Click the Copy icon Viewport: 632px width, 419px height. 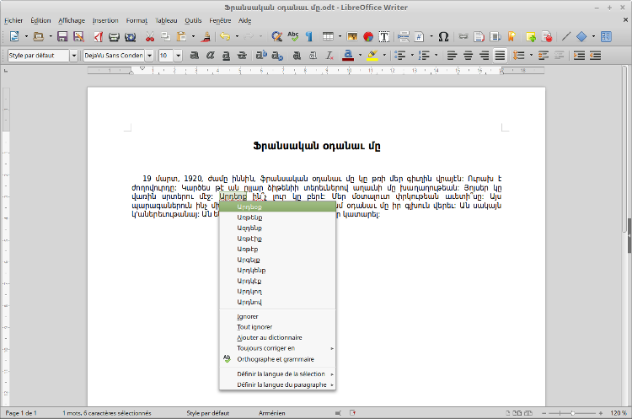tap(166, 37)
